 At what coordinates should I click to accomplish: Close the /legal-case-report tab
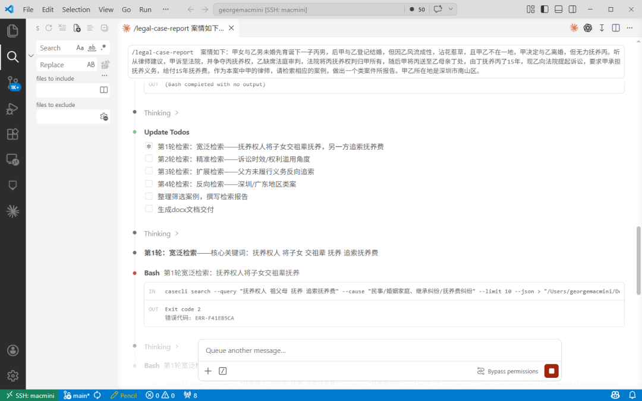(231, 29)
